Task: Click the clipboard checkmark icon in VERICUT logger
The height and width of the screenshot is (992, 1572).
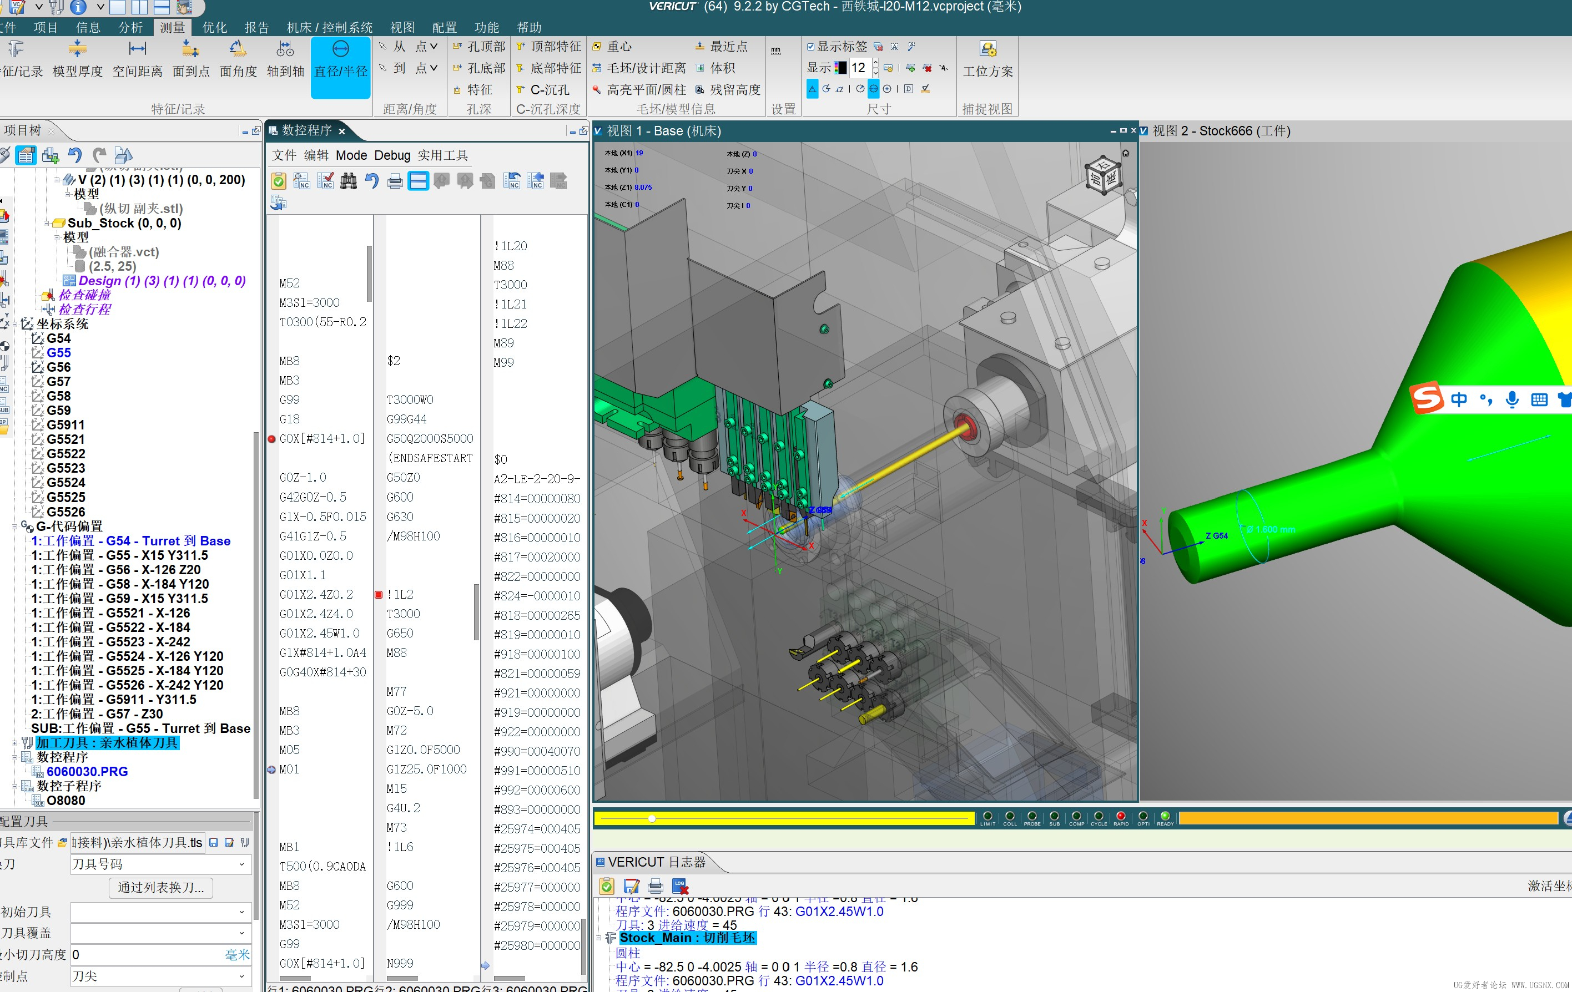Action: 607,886
